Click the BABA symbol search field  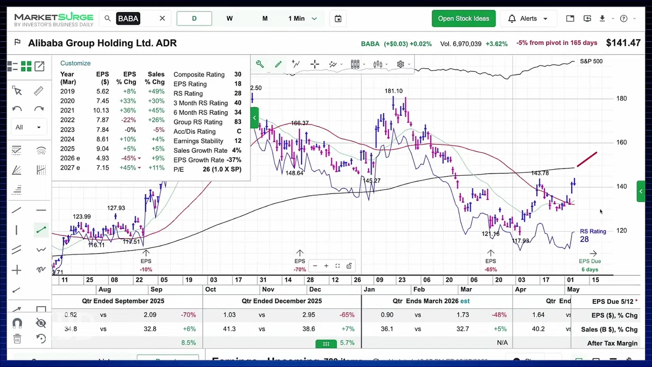point(134,18)
